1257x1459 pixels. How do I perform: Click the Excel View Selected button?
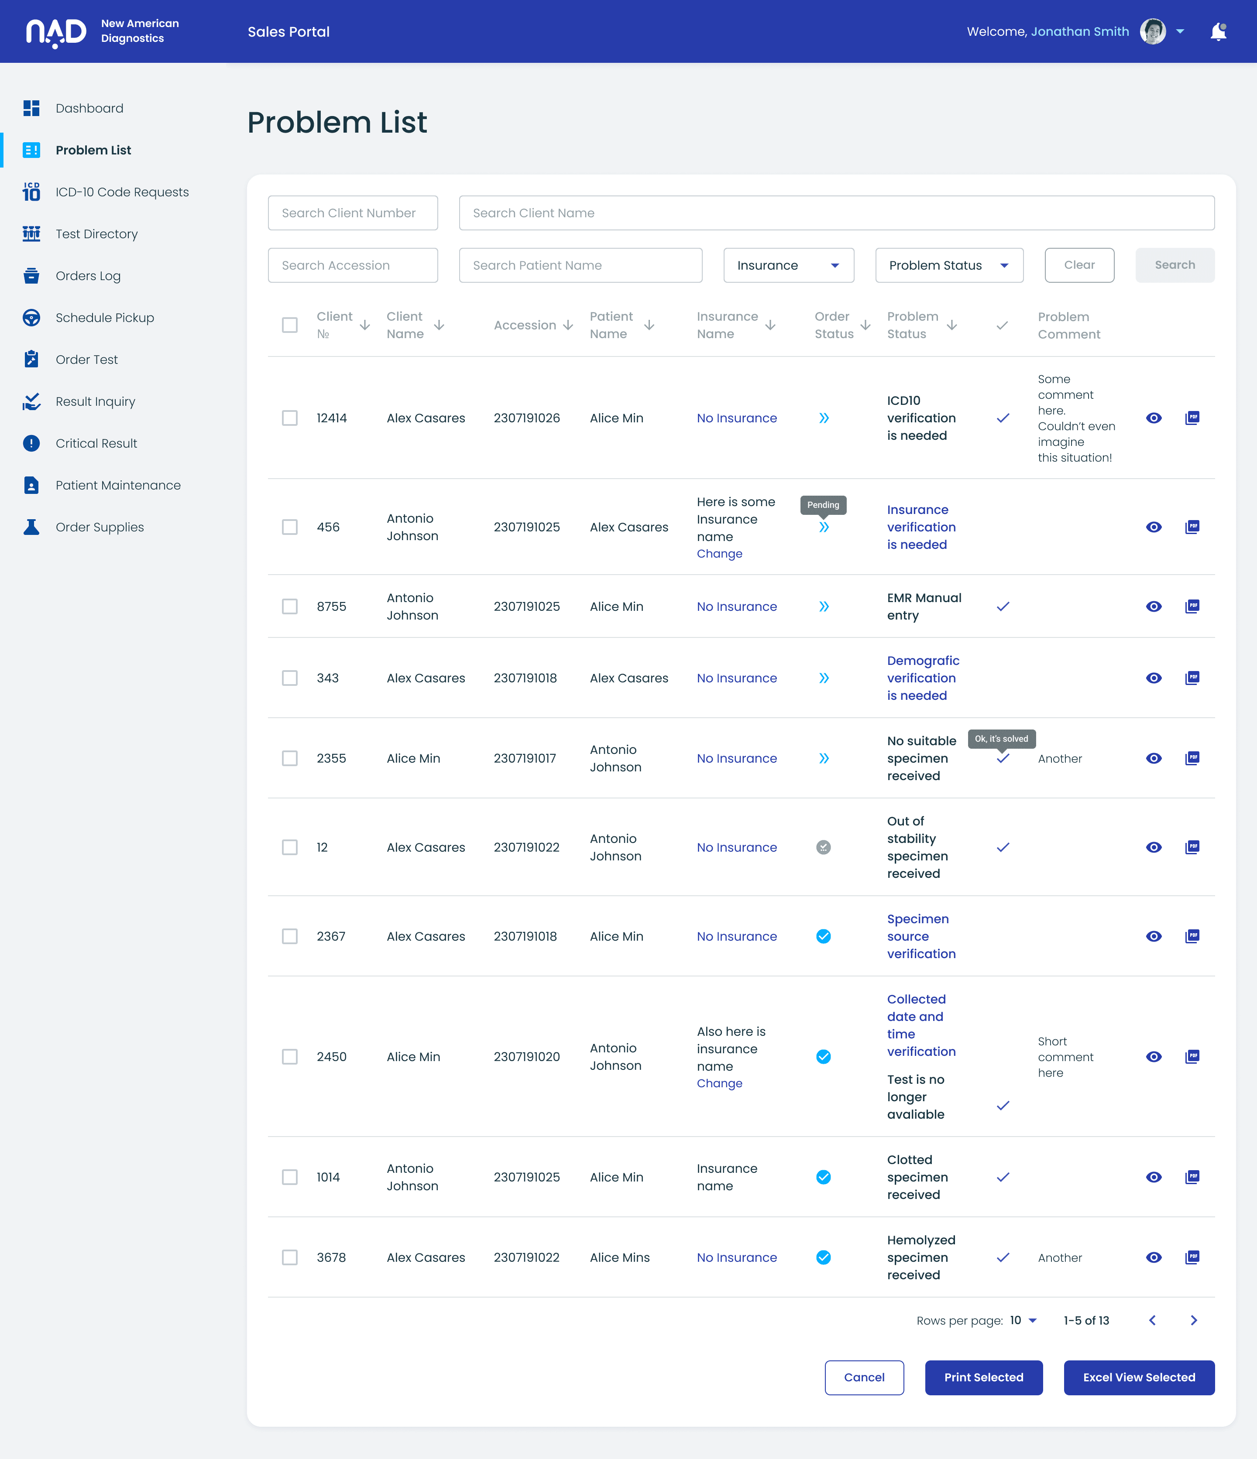[x=1139, y=1377]
